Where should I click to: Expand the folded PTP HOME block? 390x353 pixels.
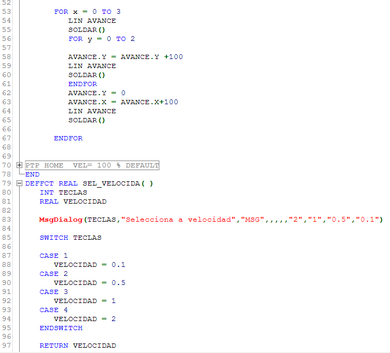tap(19, 165)
